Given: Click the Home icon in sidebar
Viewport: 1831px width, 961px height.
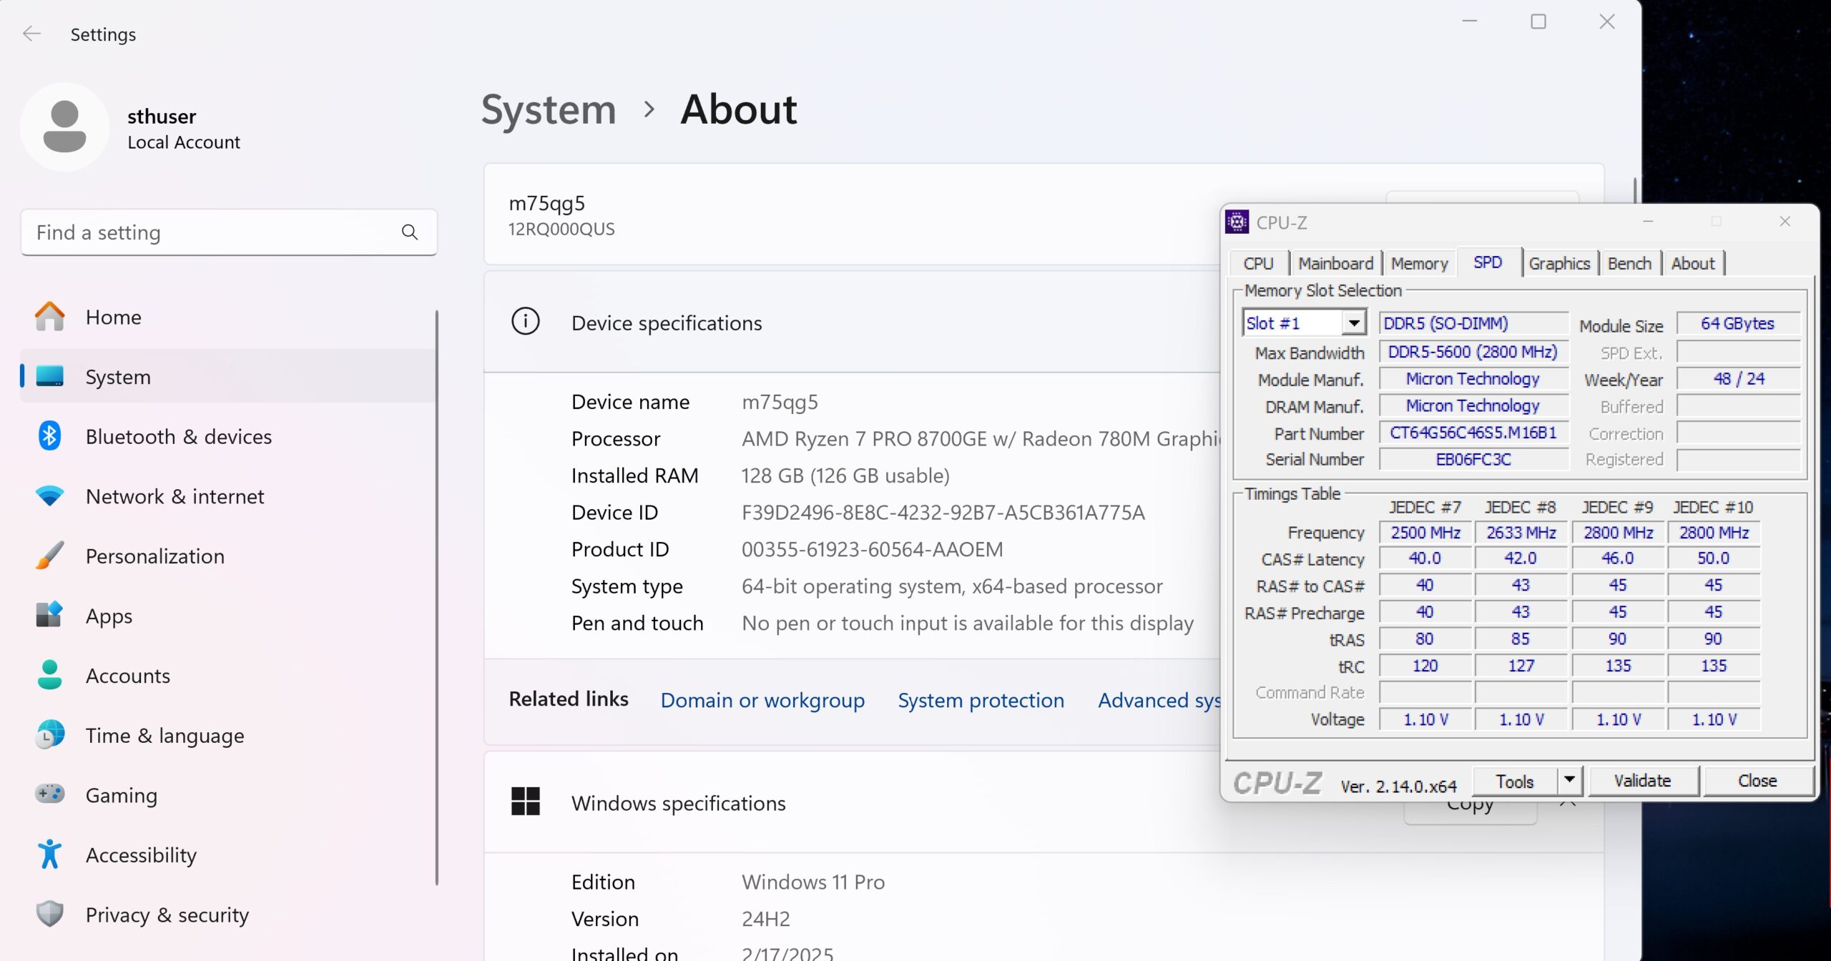Looking at the screenshot, I should coord(49,317).
